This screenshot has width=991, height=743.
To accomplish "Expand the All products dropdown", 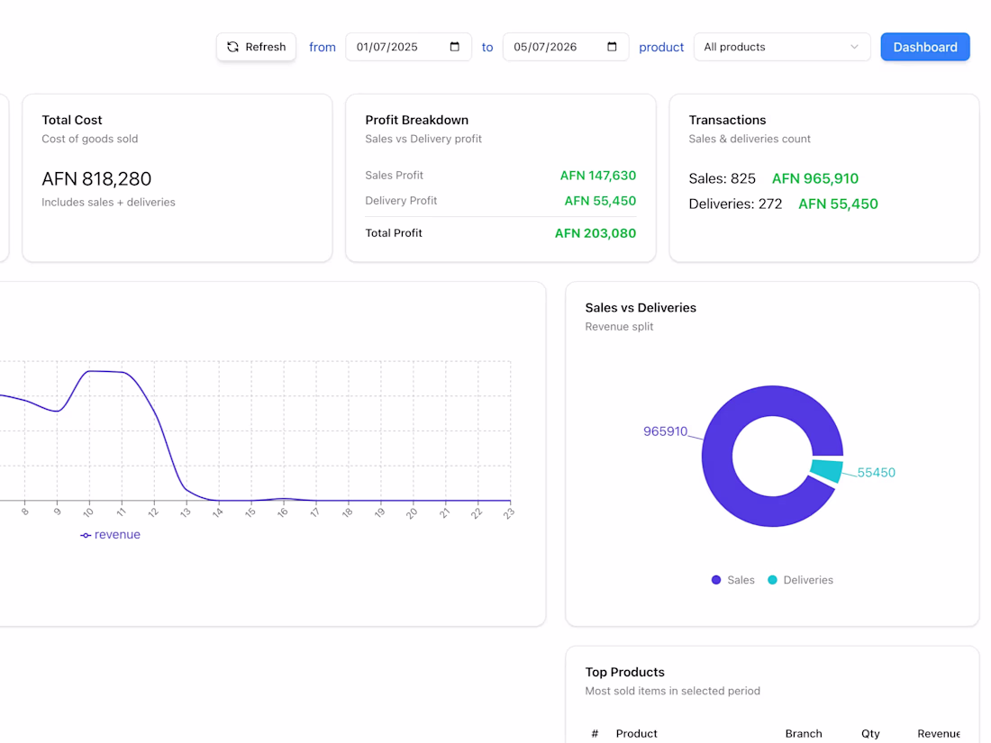I will click(782, 47).
